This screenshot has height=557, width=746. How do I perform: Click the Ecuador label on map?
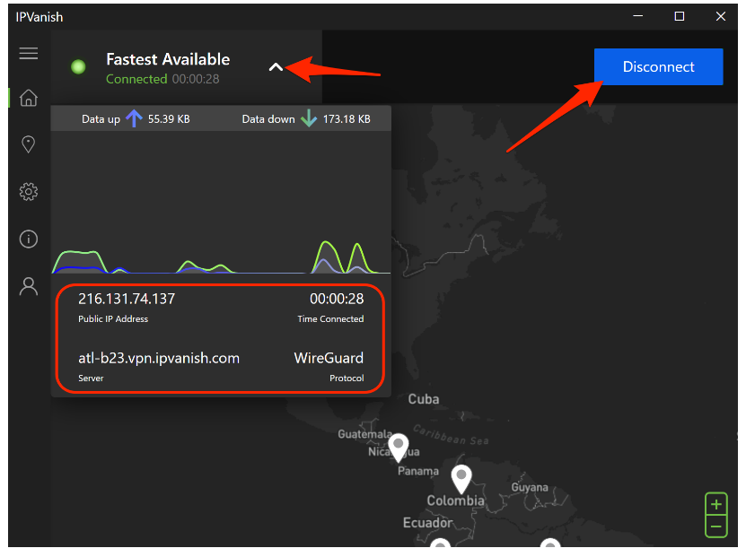coord(427,523)
